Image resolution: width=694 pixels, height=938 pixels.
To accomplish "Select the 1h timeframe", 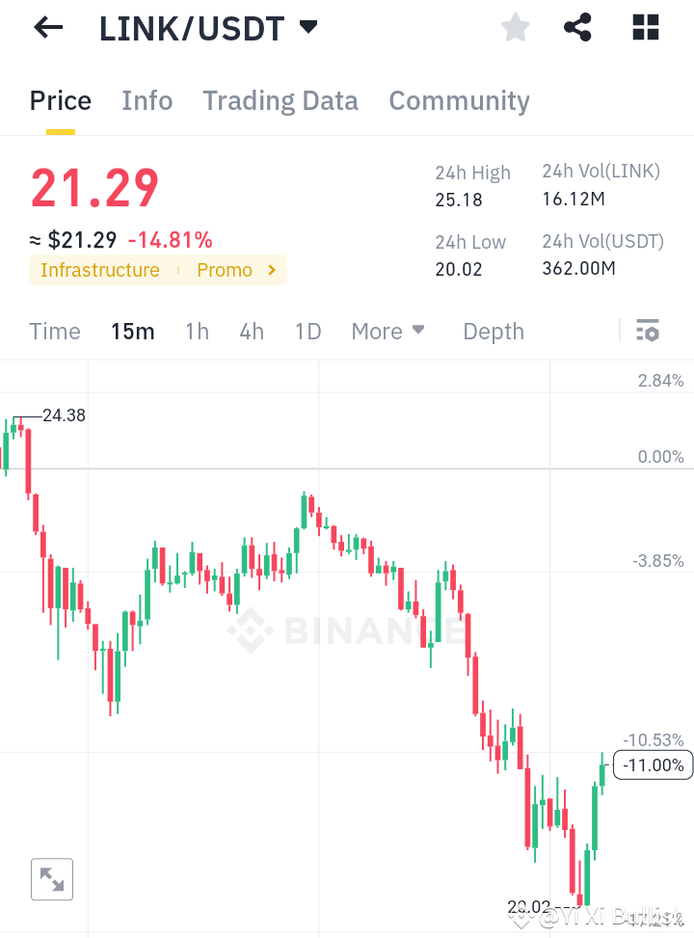I will pos(197,331).
